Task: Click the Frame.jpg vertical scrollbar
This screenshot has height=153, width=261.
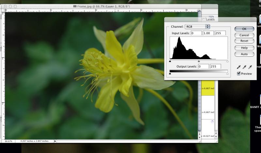Action: (199, 71)
